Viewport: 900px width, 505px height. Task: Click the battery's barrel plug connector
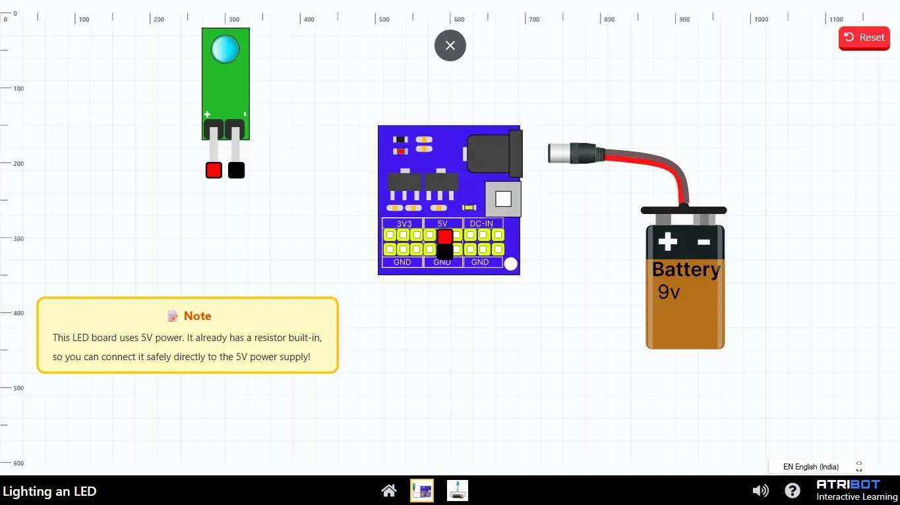[576, 153]
